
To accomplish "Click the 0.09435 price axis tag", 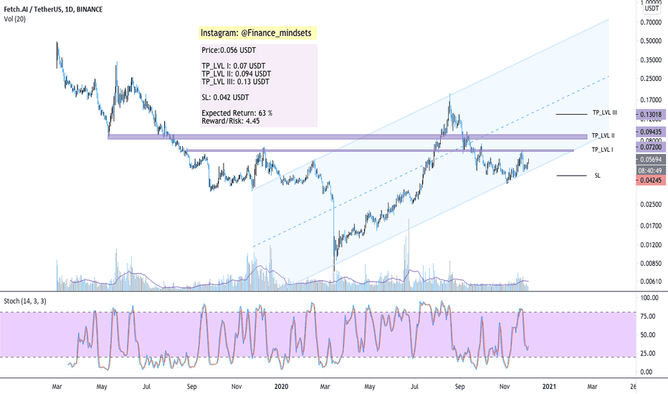I will click(651, 132).
